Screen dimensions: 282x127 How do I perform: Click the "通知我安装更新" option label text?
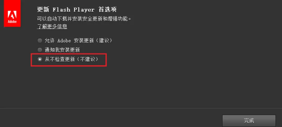click(x=62, y=50)
